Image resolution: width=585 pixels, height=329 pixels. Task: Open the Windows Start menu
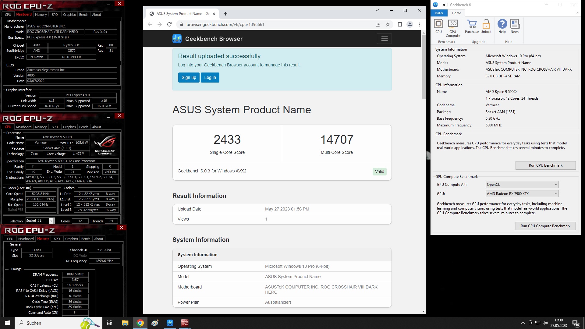coord(7,323)
